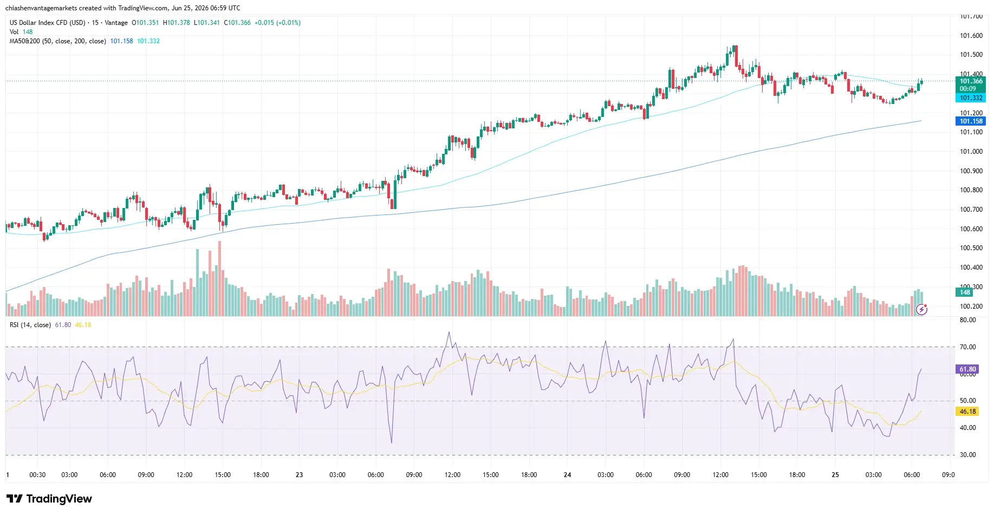Click the change value +0.015 (+0.01%)

coord(277,23)
